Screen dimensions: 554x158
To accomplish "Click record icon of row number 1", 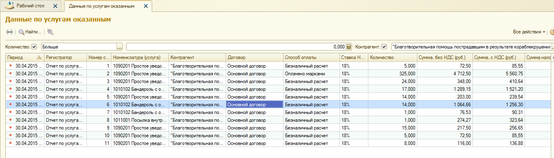I will click(x=10, y=66).
